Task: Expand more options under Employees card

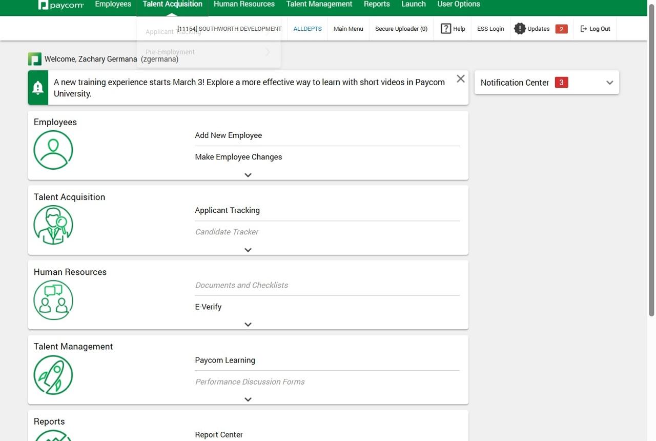Action: coord(248,175)
